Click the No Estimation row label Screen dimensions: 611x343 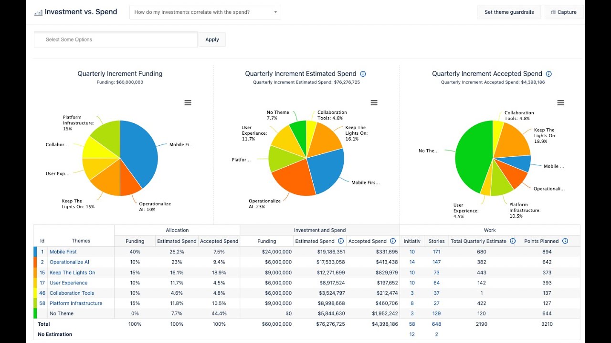(55, 334)
